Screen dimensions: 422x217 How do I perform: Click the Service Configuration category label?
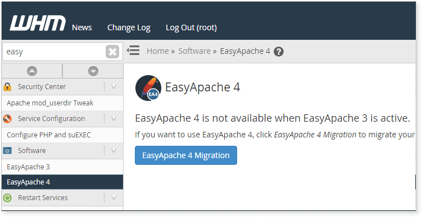(x=51, y=118)
